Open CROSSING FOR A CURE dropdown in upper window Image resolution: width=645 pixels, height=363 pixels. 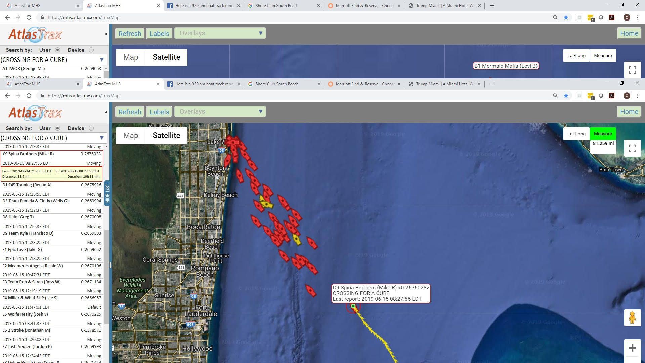[x=53, y=59]
